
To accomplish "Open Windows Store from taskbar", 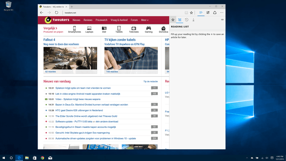I will (x=34, y=158).
